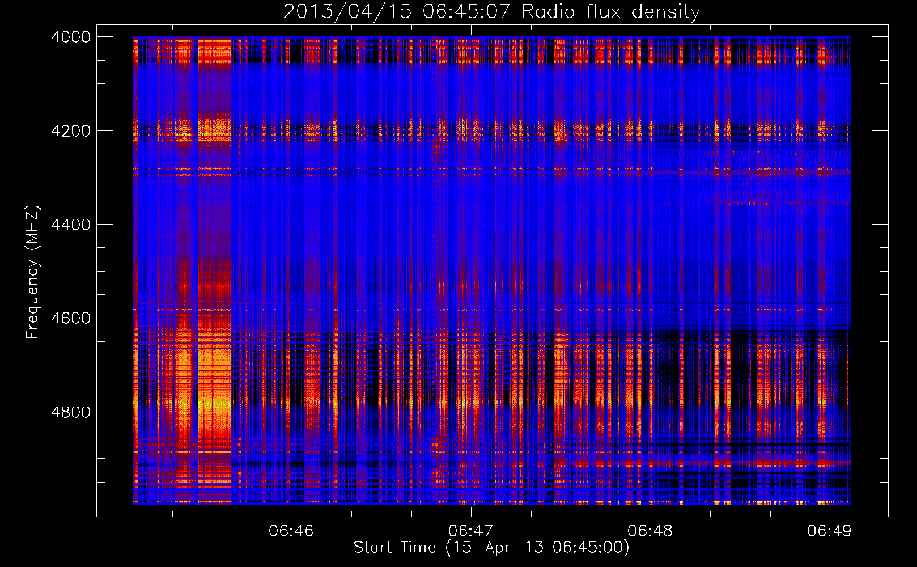Select the 4400 frequency axis label
This screenshot has height=567, width=917.
coord(71,225)
